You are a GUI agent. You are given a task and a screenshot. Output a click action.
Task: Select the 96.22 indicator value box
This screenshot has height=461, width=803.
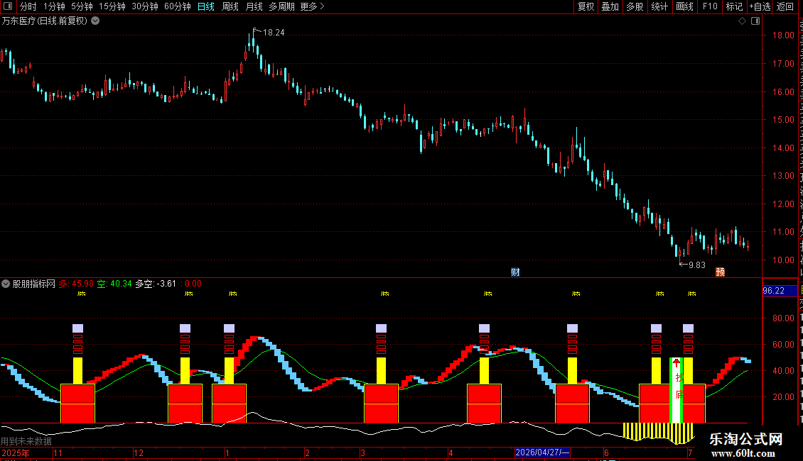coord(780,291)
